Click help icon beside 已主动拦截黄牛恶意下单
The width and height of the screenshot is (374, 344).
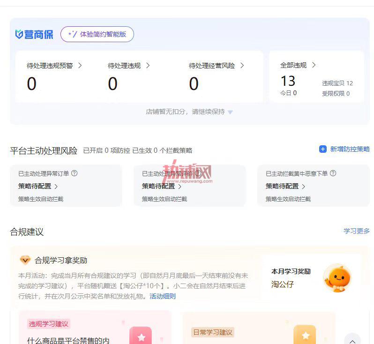(333, 173)
